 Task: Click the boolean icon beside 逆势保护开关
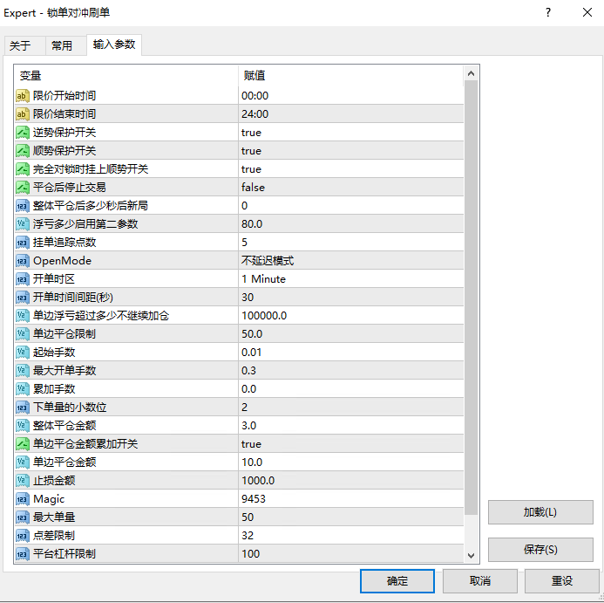pos(23,133)
